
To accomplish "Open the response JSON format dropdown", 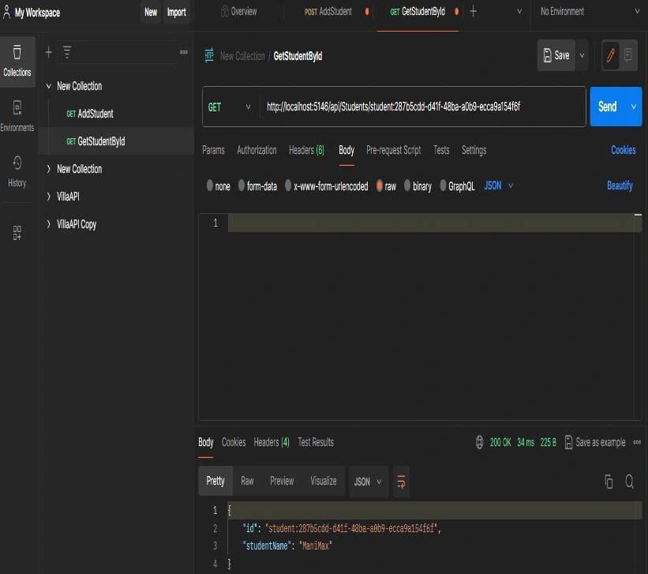I will tap(369, 482).
